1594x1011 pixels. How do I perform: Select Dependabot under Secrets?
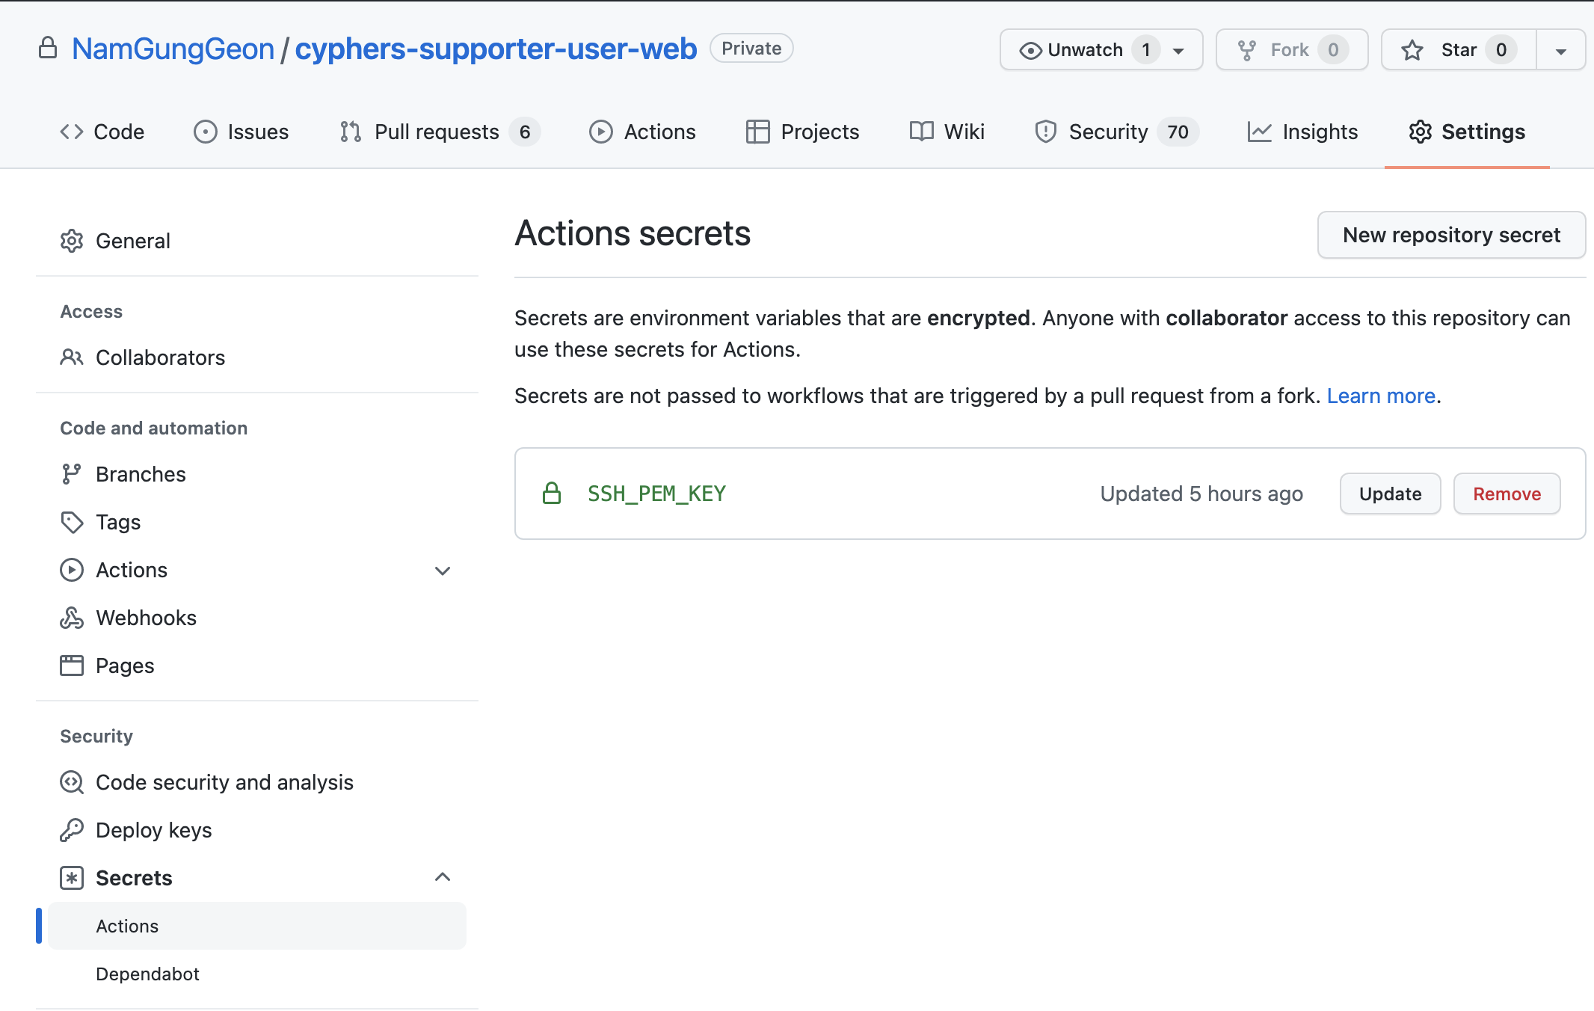[147, 974]
